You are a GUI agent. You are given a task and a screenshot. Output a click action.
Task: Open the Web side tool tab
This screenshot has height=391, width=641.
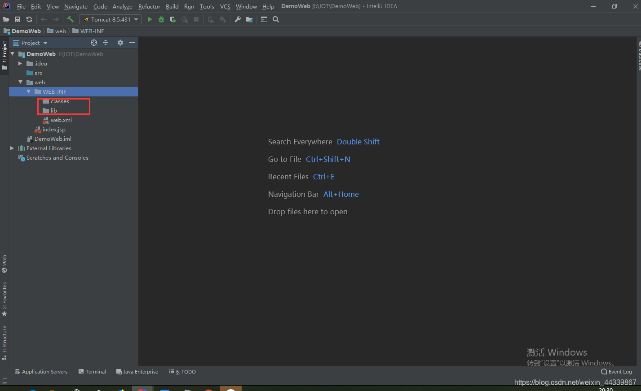pos(4,264)
